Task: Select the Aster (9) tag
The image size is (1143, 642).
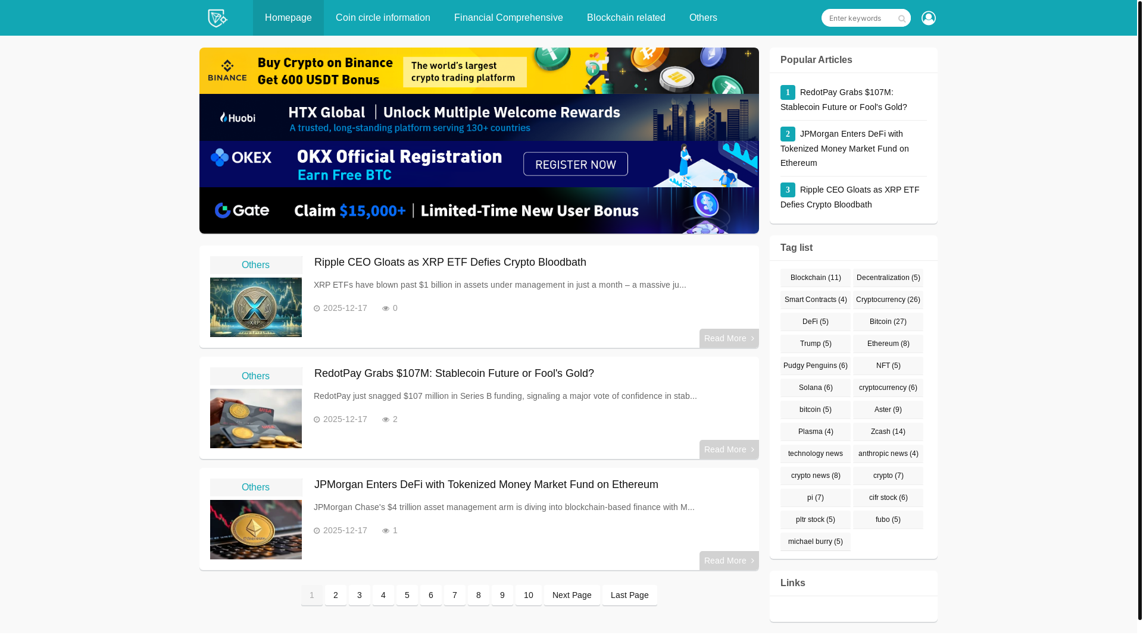Action: 888,410
